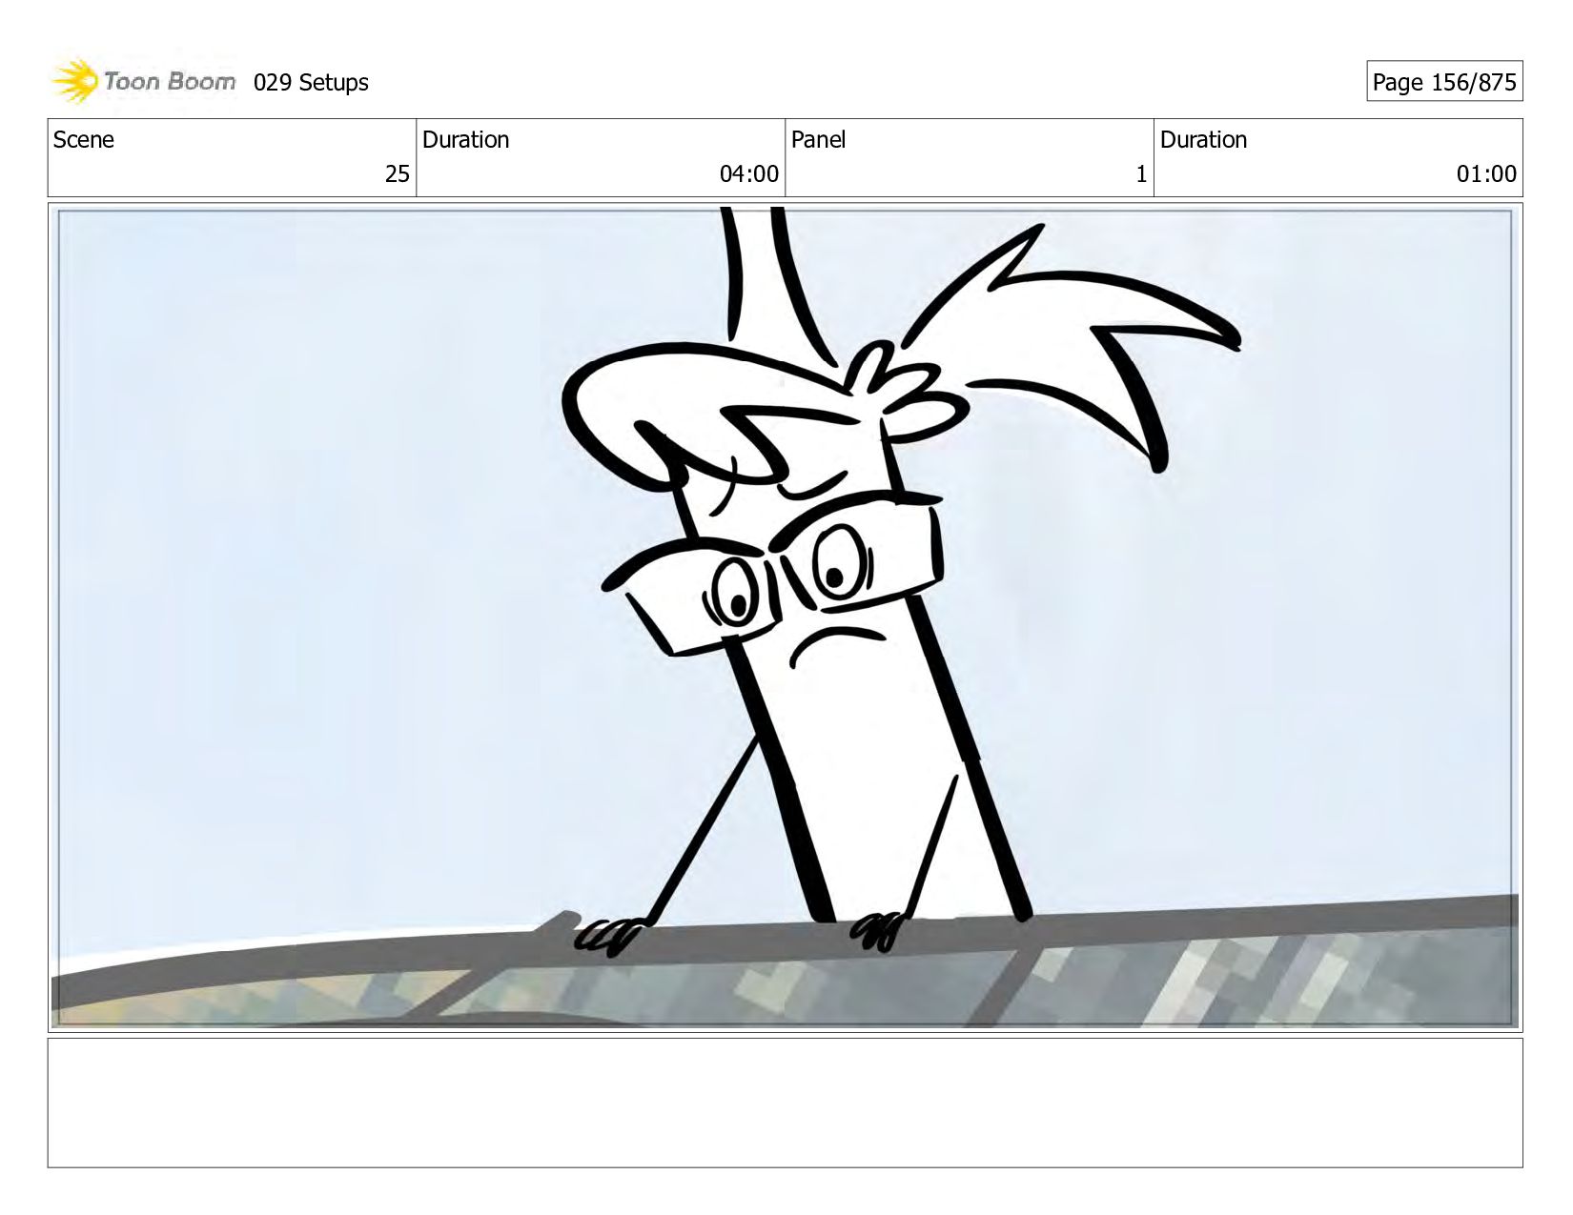Screen dimensions: 1573x1215
Task: Click the empty notes box below the panel
Action: pyautogui.click(x=786, y=1103)
